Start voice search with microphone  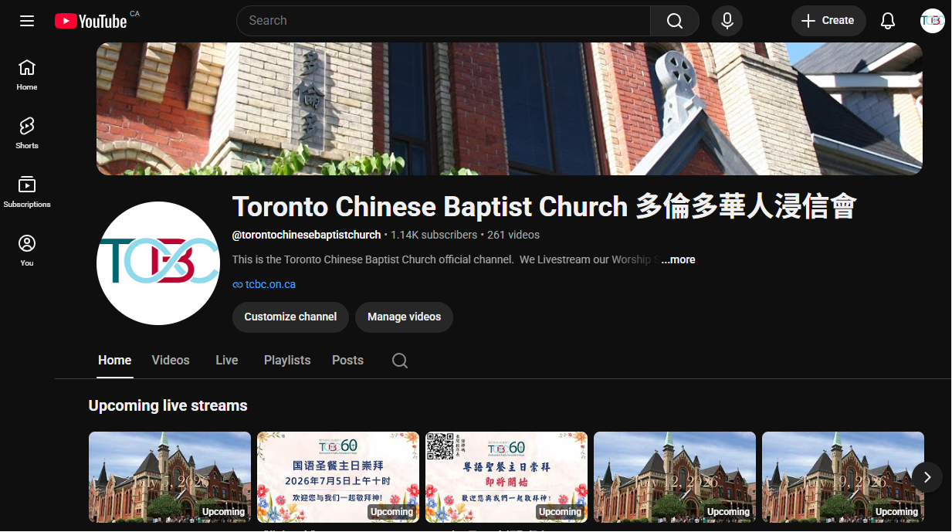coord(727,21)
